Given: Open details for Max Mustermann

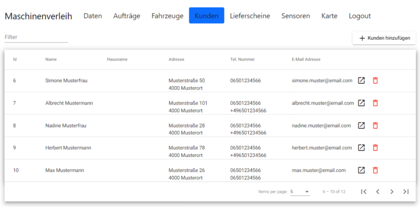Looking at the screenshot, I should click(361, 170).
